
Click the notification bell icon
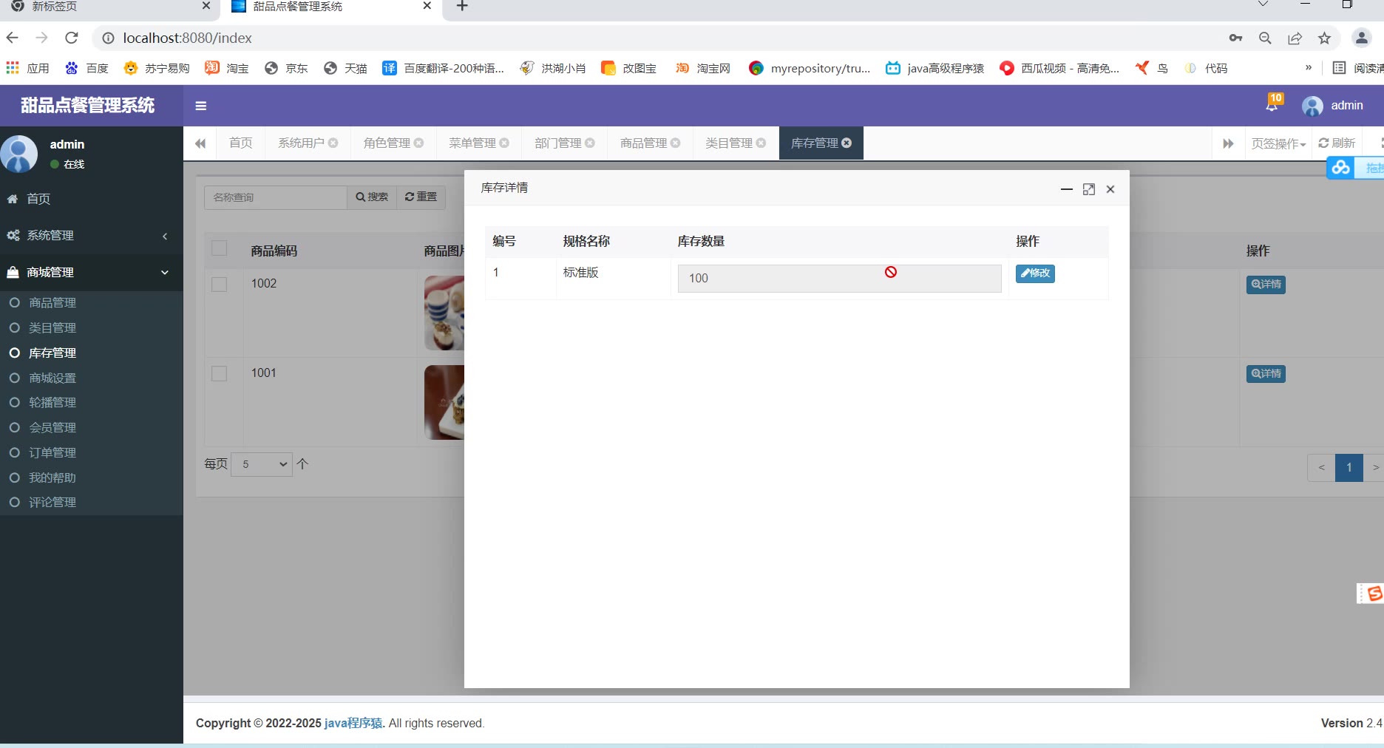tap(1272, 105)
